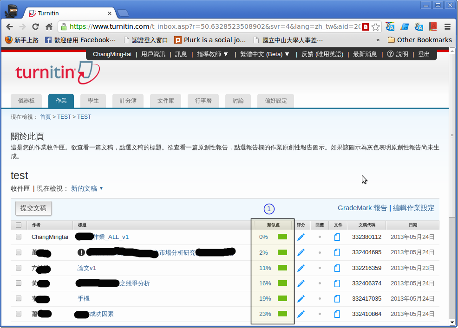Click the browser reload icon
Viewport: 458px width, 328px height.
[x=35, y=26]
